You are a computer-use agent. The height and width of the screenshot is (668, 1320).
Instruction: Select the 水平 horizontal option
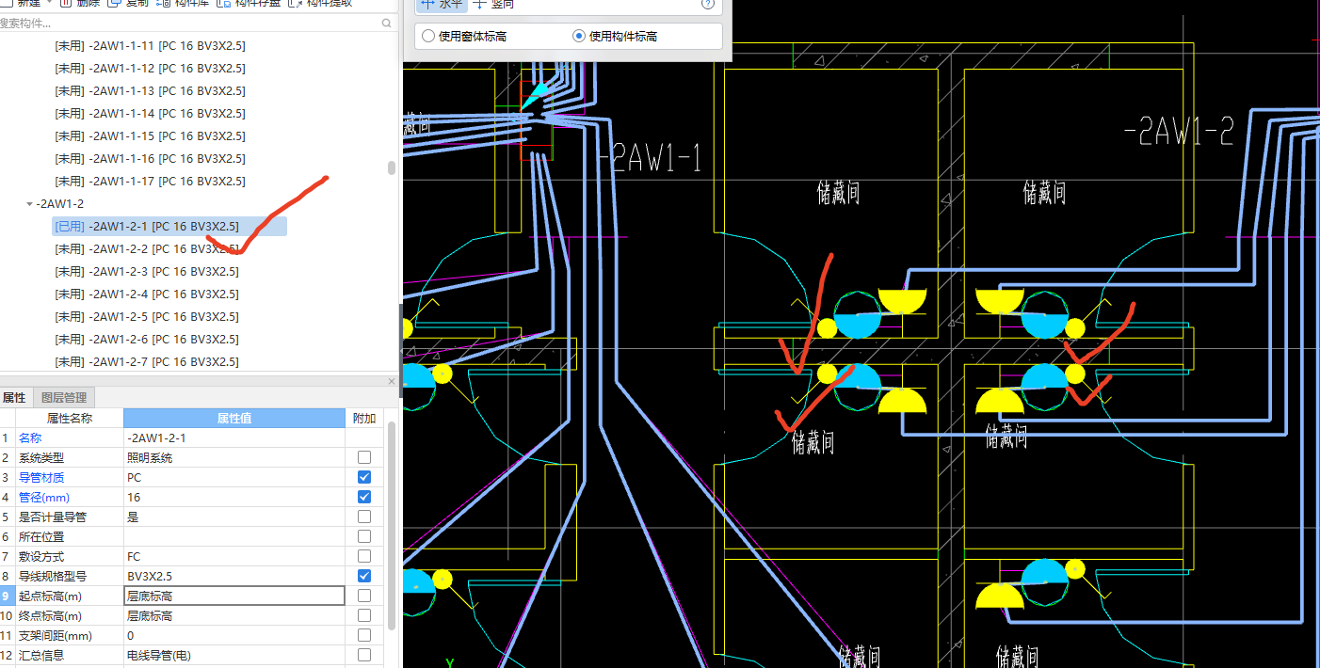442,5
